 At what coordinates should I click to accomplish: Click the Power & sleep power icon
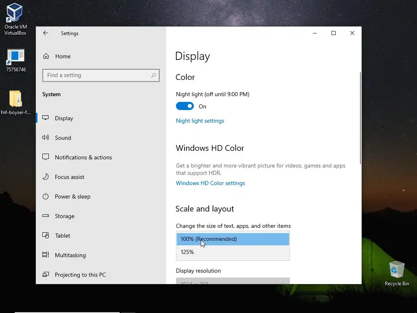(46, 196)
